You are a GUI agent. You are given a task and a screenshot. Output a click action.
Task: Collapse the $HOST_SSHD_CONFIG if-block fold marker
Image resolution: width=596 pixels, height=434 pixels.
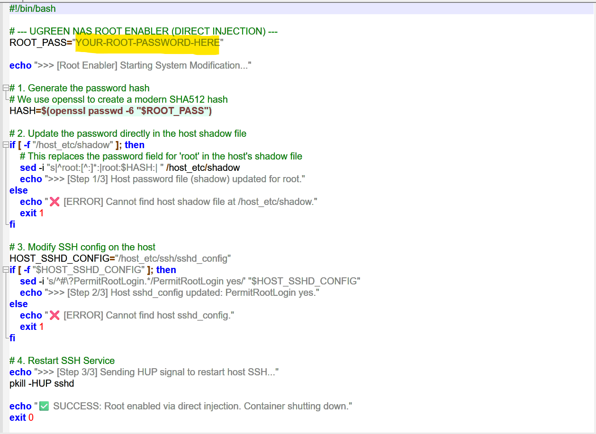(5, 270)
